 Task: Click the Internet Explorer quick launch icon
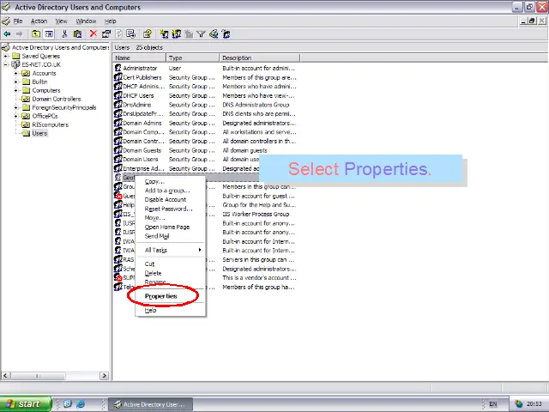[x=81, y=403]
